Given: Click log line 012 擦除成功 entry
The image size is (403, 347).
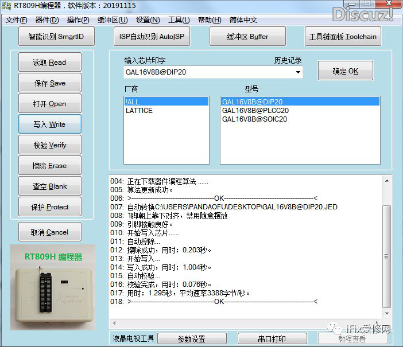Looking at the screenshot, I should coord(161,250).
